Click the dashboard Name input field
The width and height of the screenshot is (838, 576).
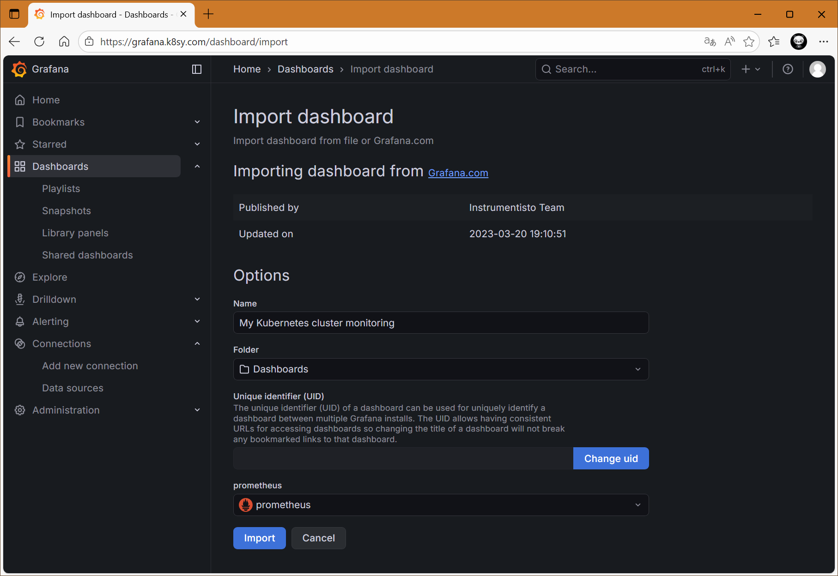pyautogui.click(x=441, y=323)
